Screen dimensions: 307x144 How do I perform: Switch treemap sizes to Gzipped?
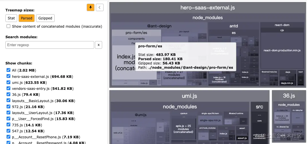pyautogui.click(x=45, y=18)
